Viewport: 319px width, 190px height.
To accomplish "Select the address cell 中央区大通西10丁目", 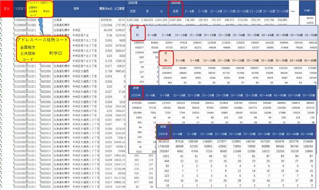I will [86, 120].
